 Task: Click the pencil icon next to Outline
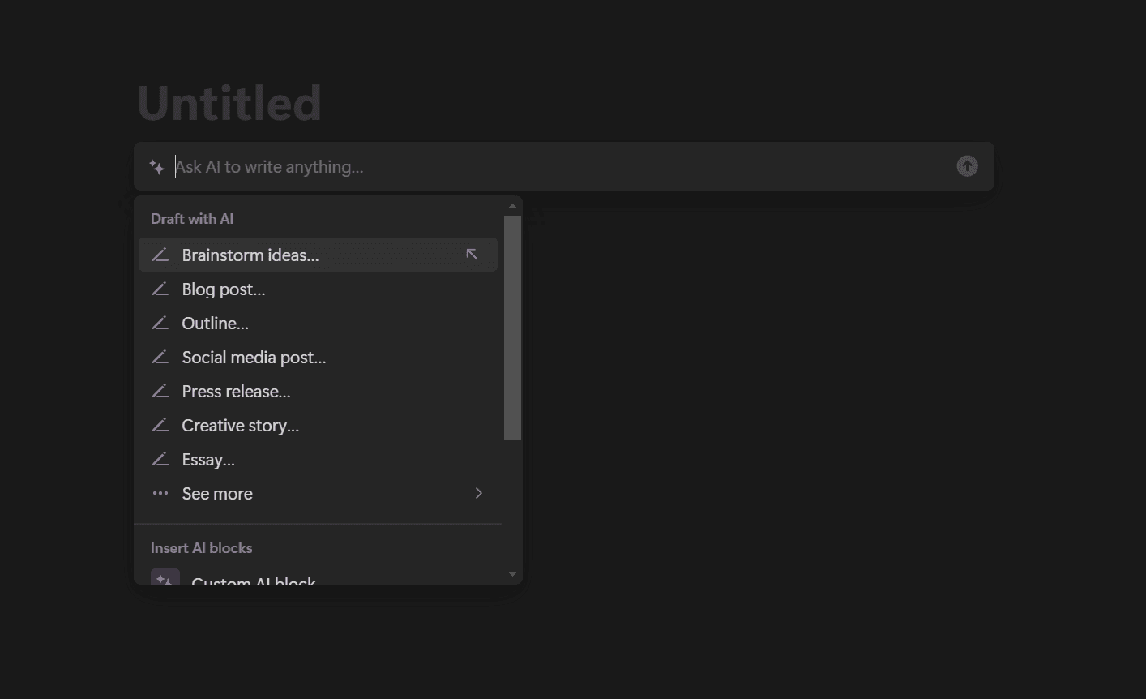click(160, 323)
